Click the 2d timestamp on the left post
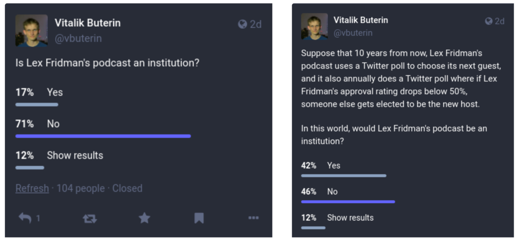Image resolution: width=518 pixels, height=240 pixels. (x=256, y=24)
